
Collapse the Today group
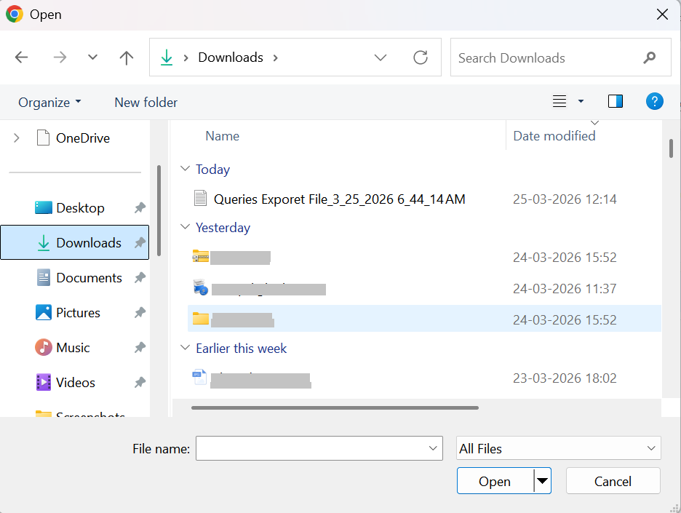[x=185, y=169]
